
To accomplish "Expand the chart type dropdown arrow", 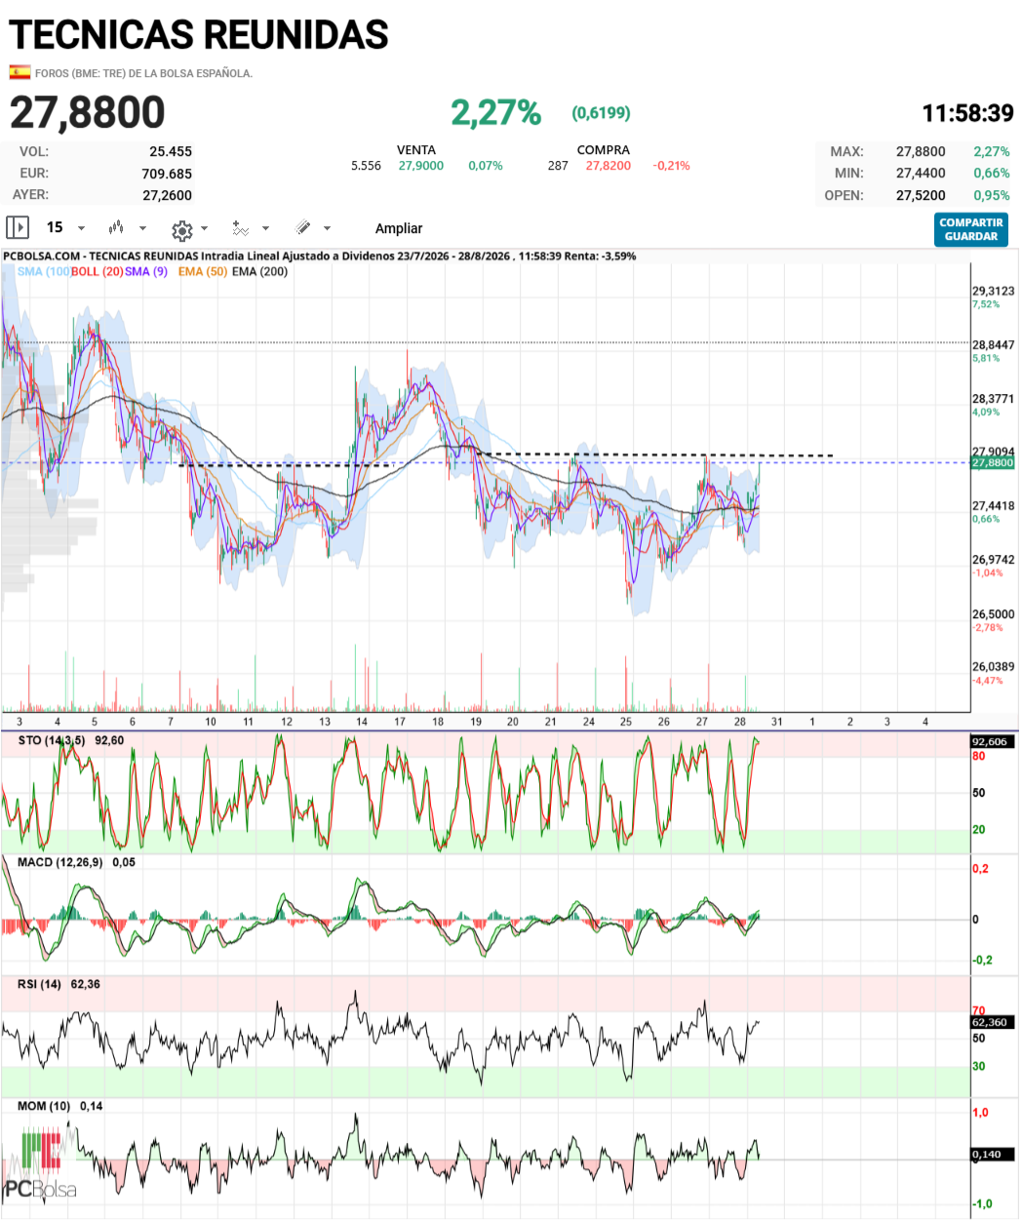I will [x=142, y=228].
